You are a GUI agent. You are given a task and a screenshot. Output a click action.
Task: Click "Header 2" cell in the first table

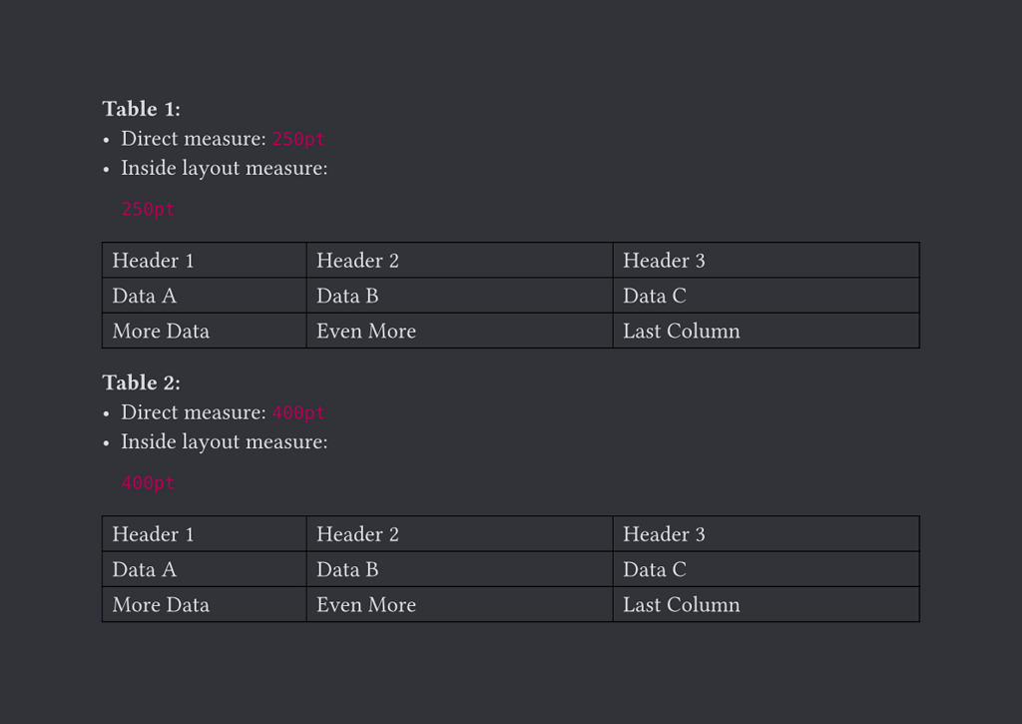(357, 261)
